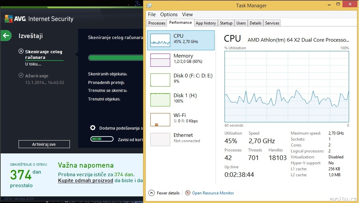Collapse Task Manager with Fewer details
The width and height of the screenshot is (359, 203).
pyautogui.click(x=164, y=193)
